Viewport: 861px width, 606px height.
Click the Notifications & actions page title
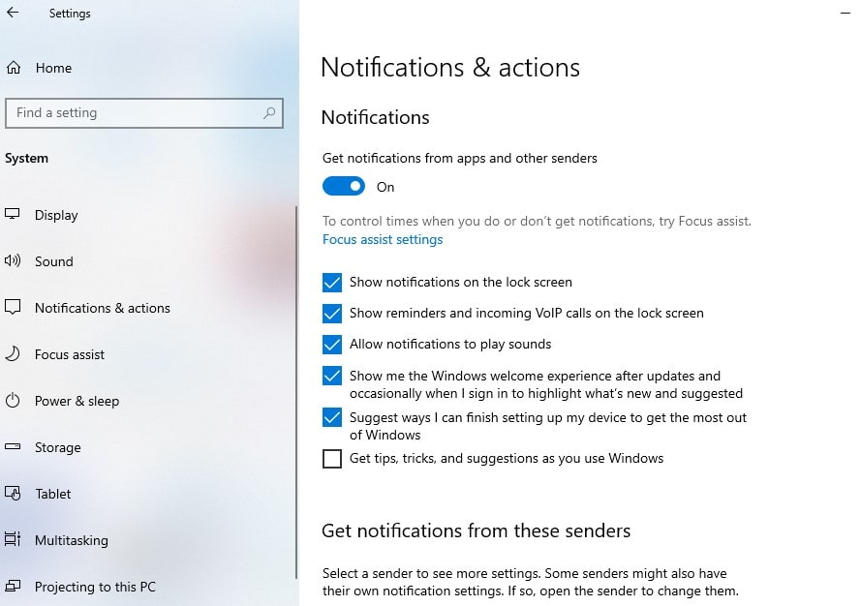[450, 68]
